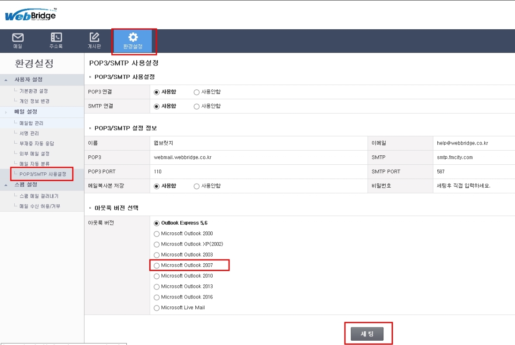Collapse the 스팸 설정 section arrow
The image size is (515, 345).
point(6,185)
